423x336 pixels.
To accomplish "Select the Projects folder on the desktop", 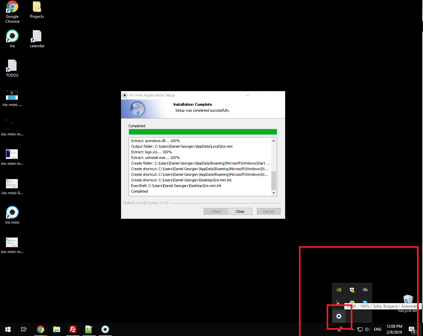I will pyautogui.click(x=37, y=10).
